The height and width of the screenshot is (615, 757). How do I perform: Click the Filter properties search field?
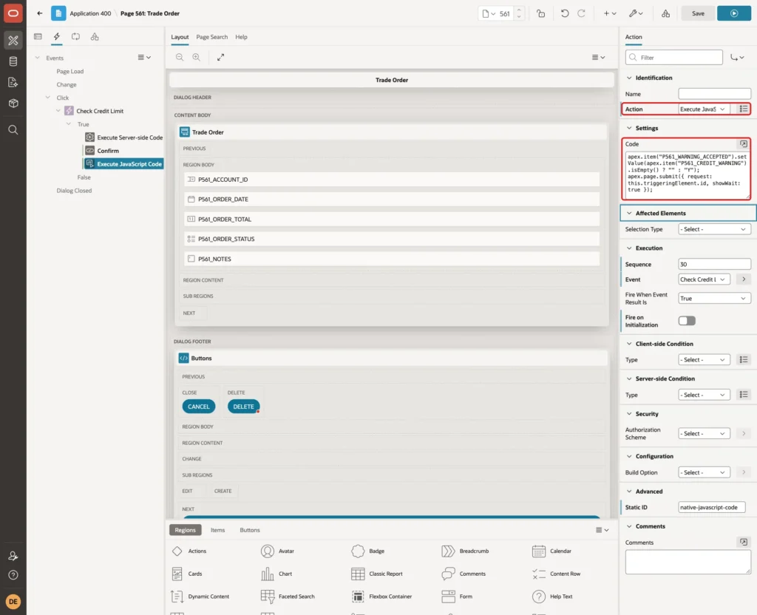click(x=674, y=58)
